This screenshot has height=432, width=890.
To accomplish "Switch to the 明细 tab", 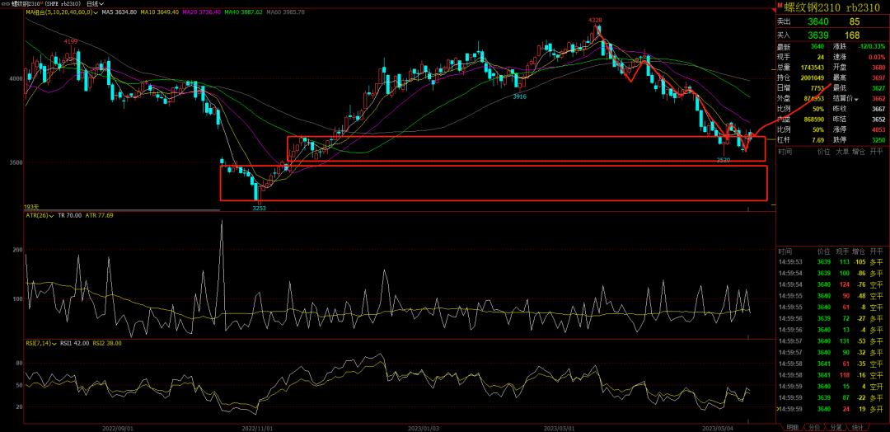I will pyautogui.click(x=792, y=427).
